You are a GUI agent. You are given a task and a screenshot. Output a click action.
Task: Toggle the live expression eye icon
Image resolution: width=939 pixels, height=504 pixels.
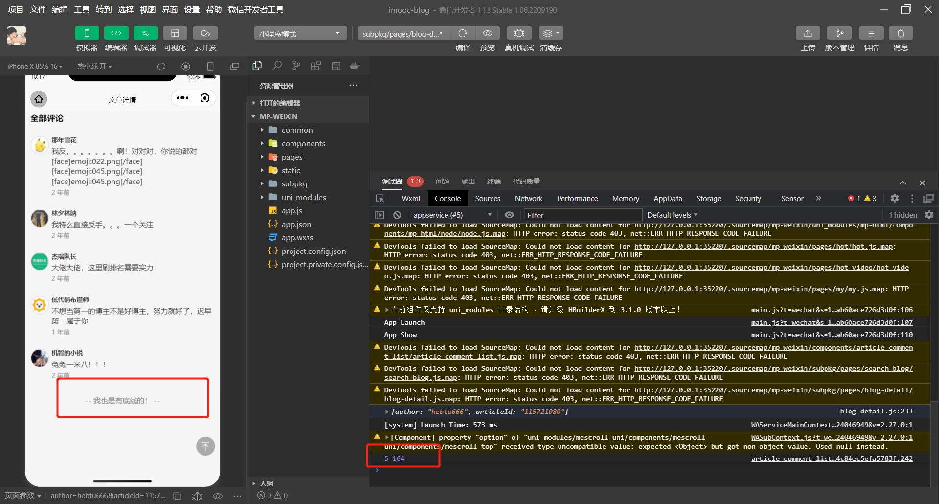point(509,215)
